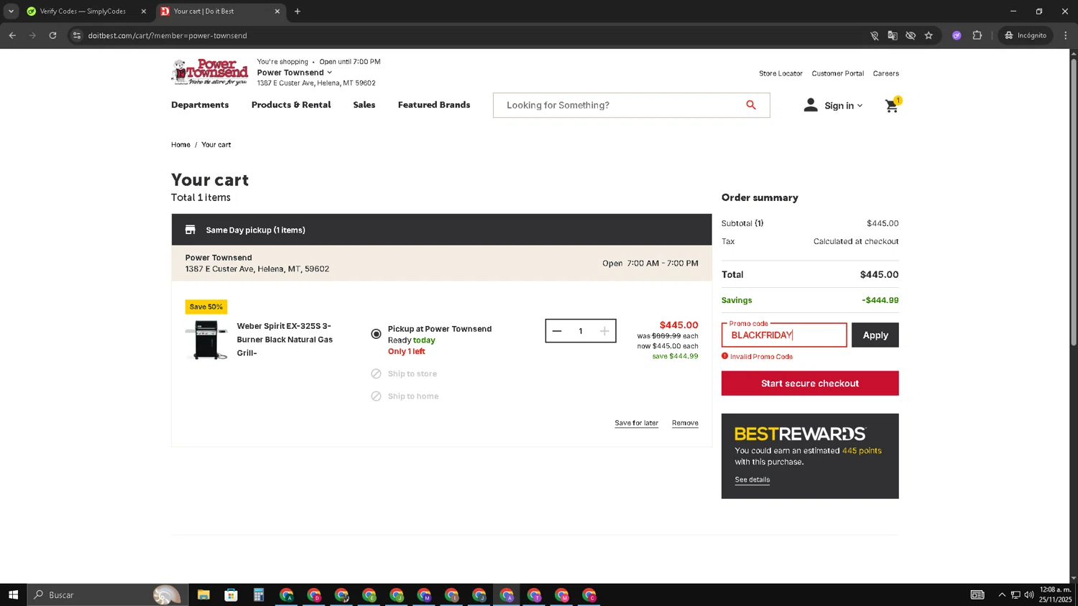Close the Verify Codes SimplyCodes tab
The height and width of the screenshot is (606, 1078).
point(143,11)
